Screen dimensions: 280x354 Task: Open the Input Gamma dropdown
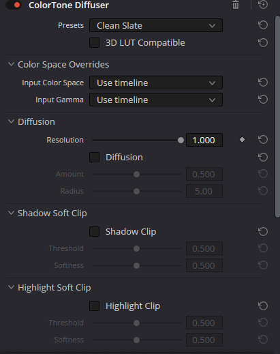[x=156, y=100]
